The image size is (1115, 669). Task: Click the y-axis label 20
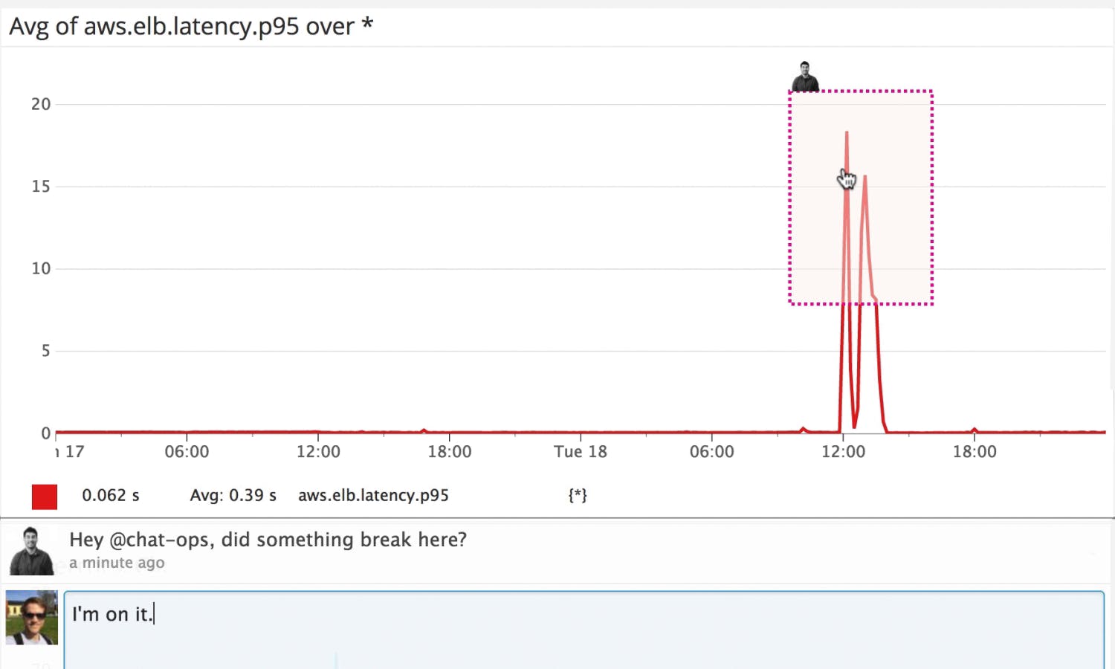click(x=41, y=105)
